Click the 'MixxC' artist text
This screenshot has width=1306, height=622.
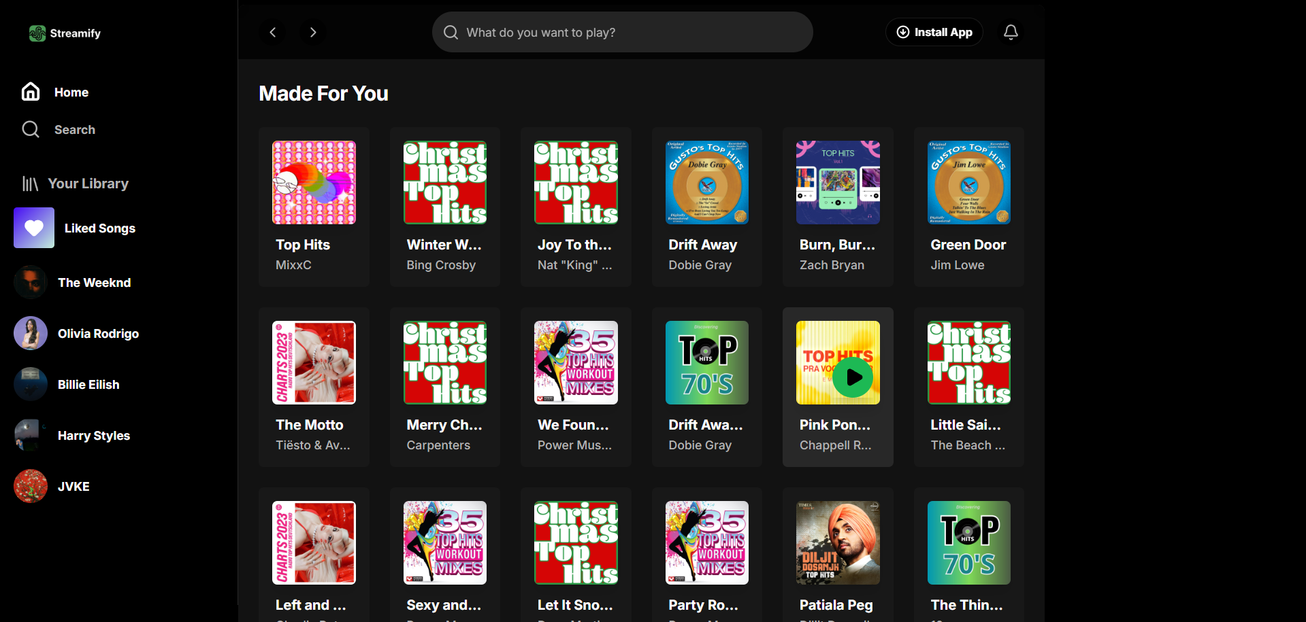tap(293, 265)
